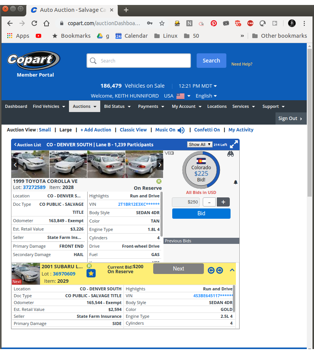The image size is (314, 354).
Task: Click the bell alert icon
Action: click(235, 182)
